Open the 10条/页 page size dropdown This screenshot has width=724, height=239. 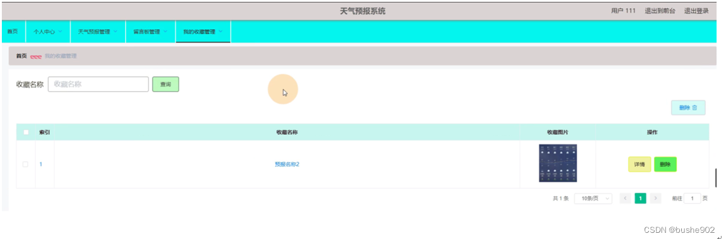pyautogui.click(x=593, y=198)
